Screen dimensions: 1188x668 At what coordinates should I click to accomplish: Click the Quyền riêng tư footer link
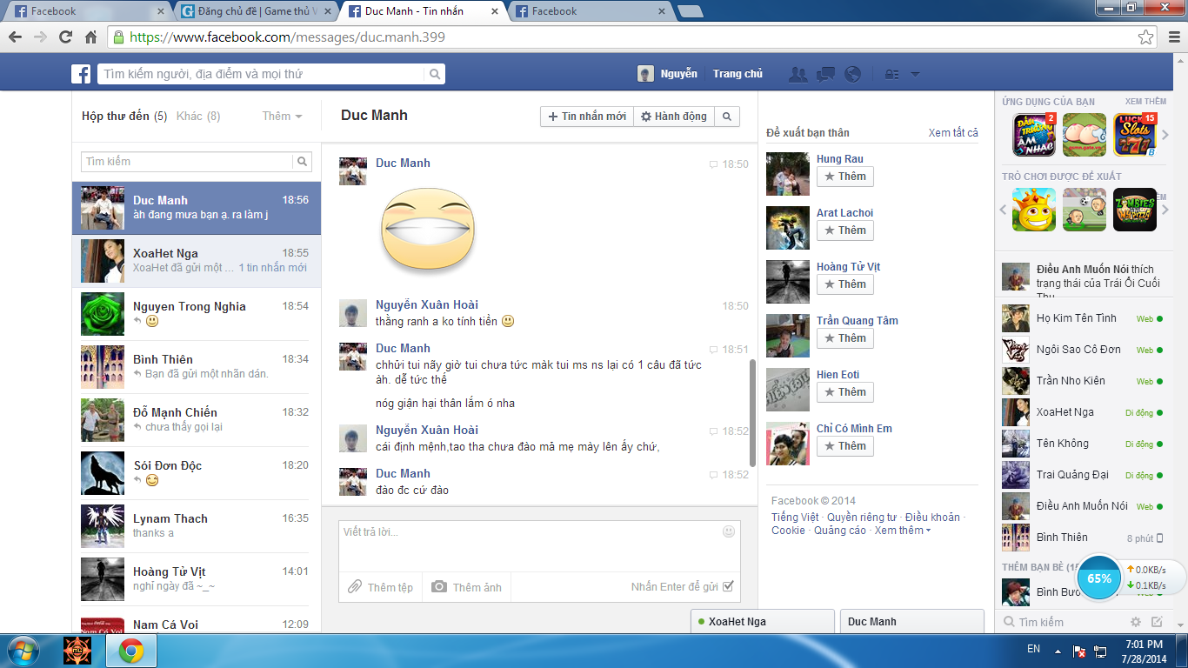pyautogui.click(x=861, y=517)
